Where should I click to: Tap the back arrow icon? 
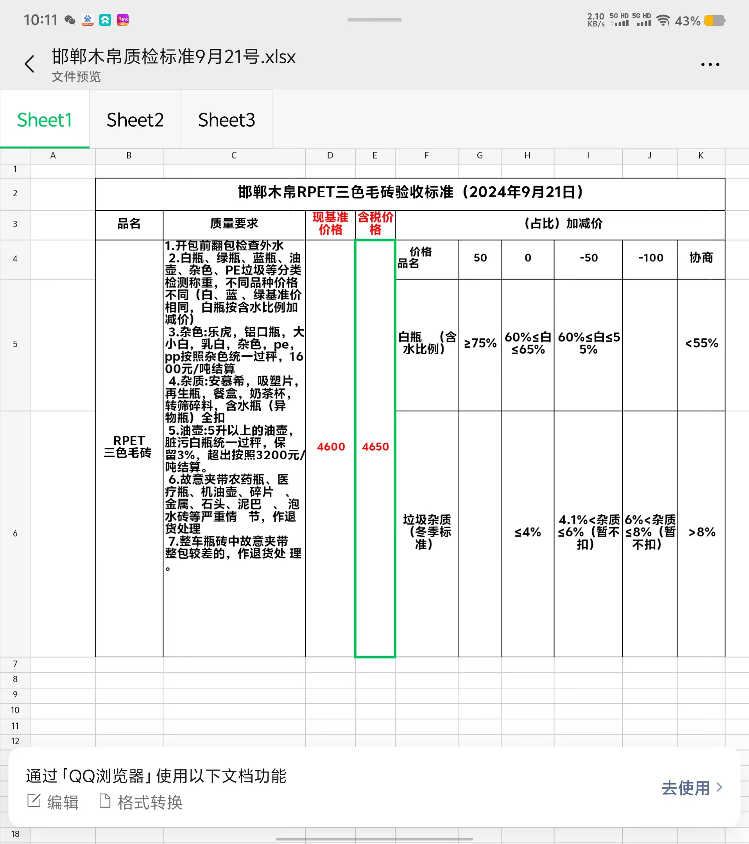tap(30, 64)
